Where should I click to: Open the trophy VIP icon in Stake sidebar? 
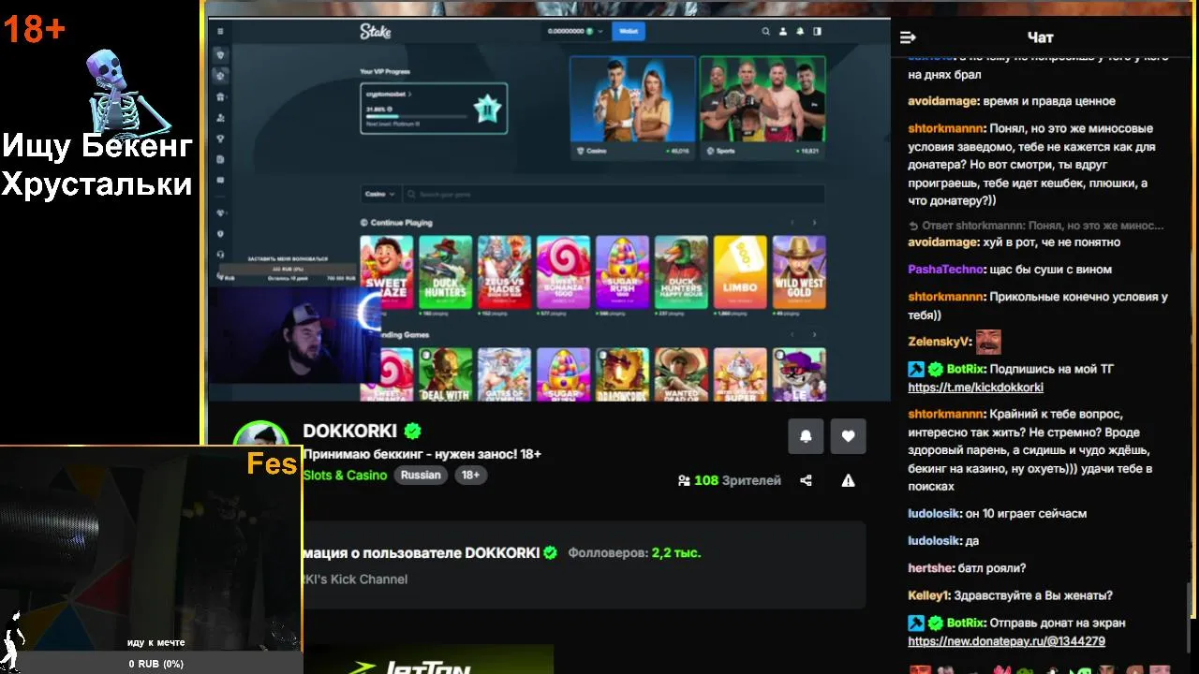pos(220,139)
